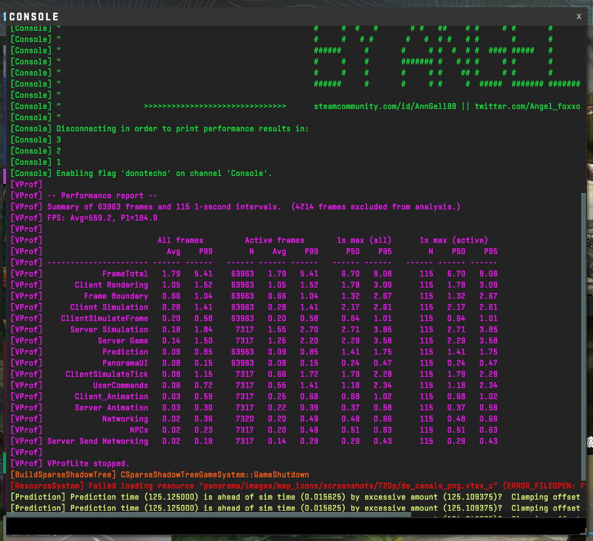Click the Client Rendering row label
Viewport: 593px width, 541px height.
[x=111, y=285]
